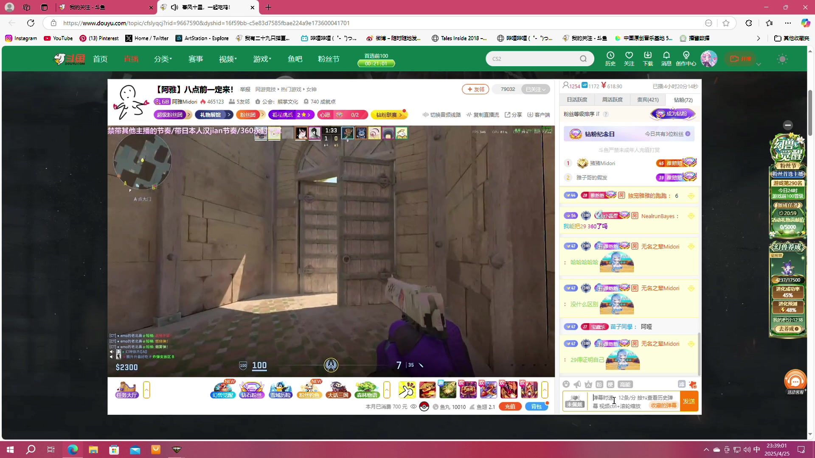Click the crown A barrage style icon

[588, 384]
